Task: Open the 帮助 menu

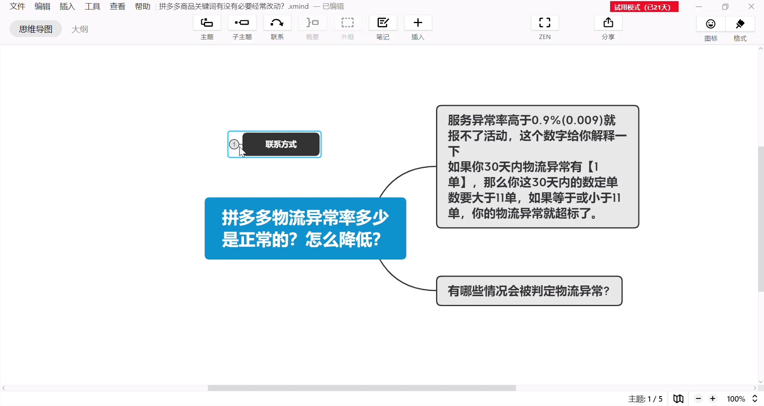Action: [143, 6]
